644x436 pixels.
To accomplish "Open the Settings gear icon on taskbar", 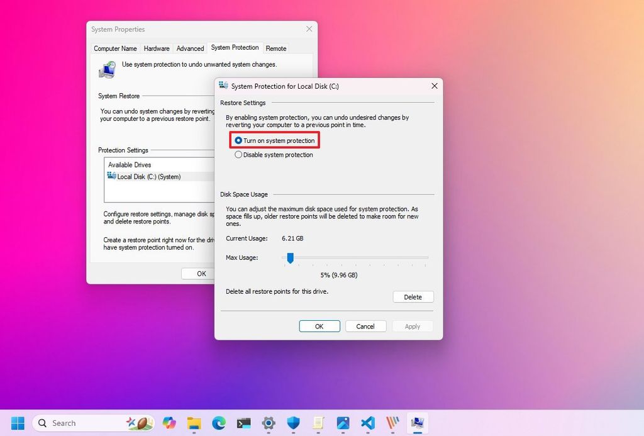I will click(268, 423).
